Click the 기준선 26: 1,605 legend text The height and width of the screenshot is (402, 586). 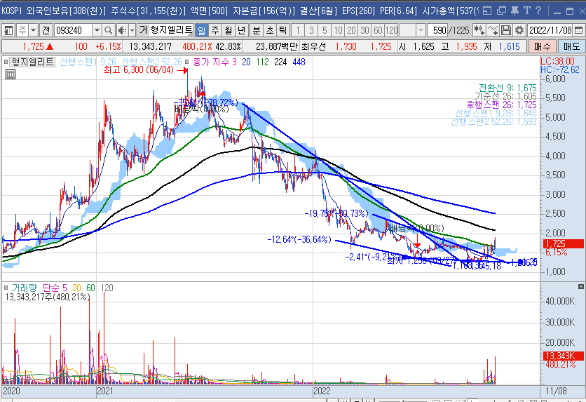505,97
